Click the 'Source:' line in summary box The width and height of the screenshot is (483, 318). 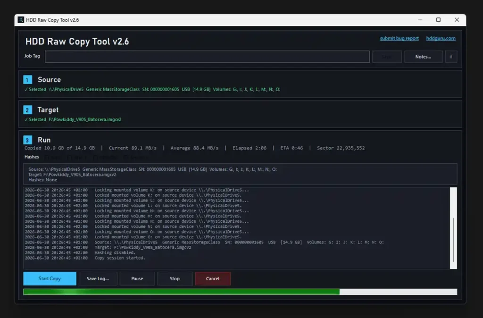[x=152, y=169]
